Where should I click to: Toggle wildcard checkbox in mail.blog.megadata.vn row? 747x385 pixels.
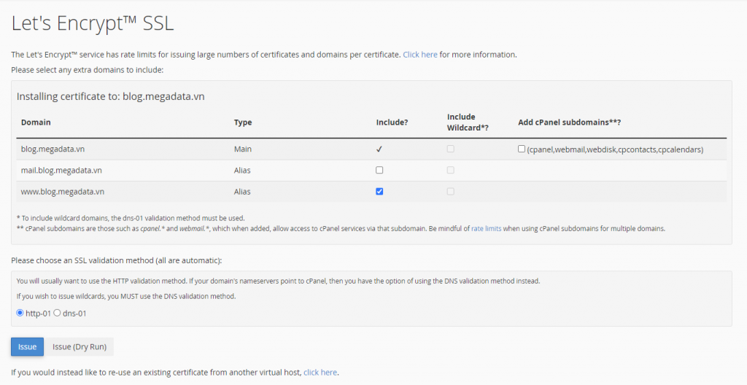[450, 170]
